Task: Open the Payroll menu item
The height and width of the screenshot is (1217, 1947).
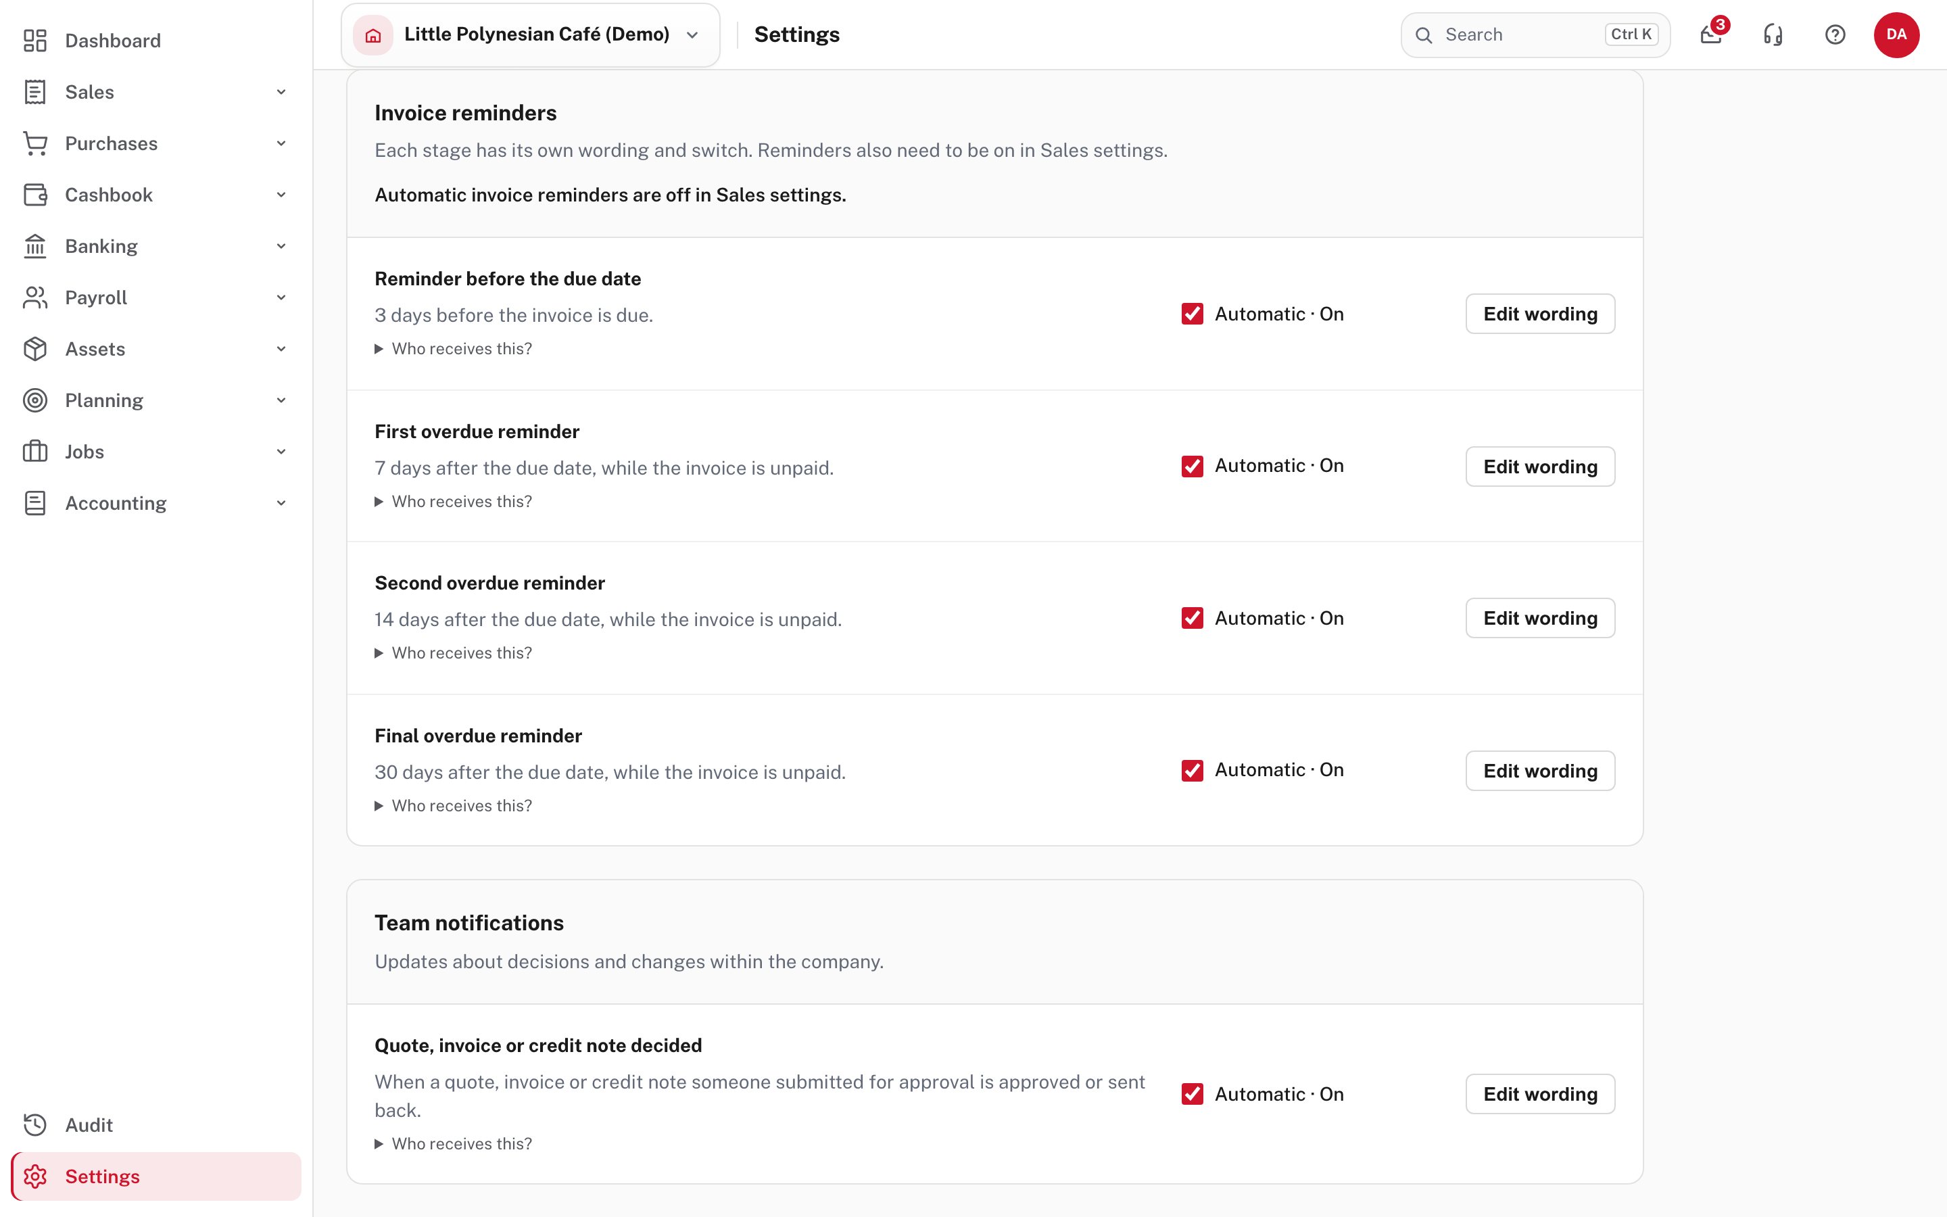Action: pos(156,297)
